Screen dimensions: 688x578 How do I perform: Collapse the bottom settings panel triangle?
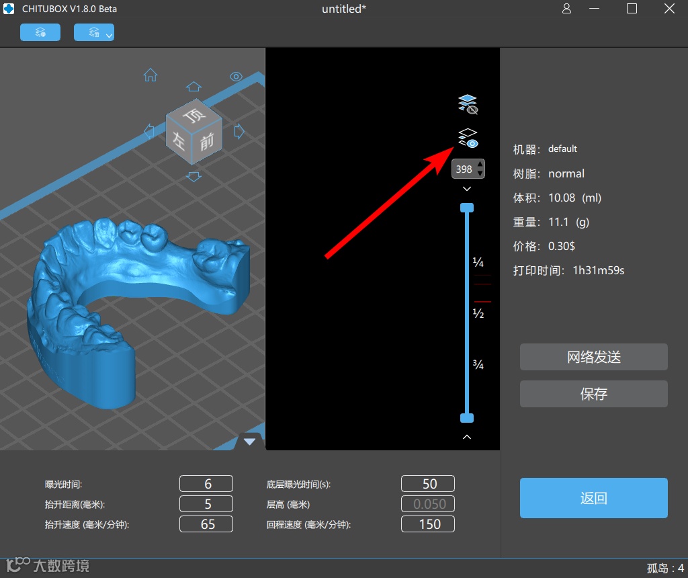click(250, 442)
